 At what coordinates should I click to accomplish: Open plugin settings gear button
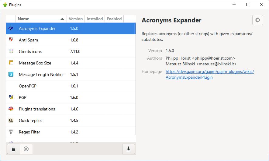tap(257, 20)
